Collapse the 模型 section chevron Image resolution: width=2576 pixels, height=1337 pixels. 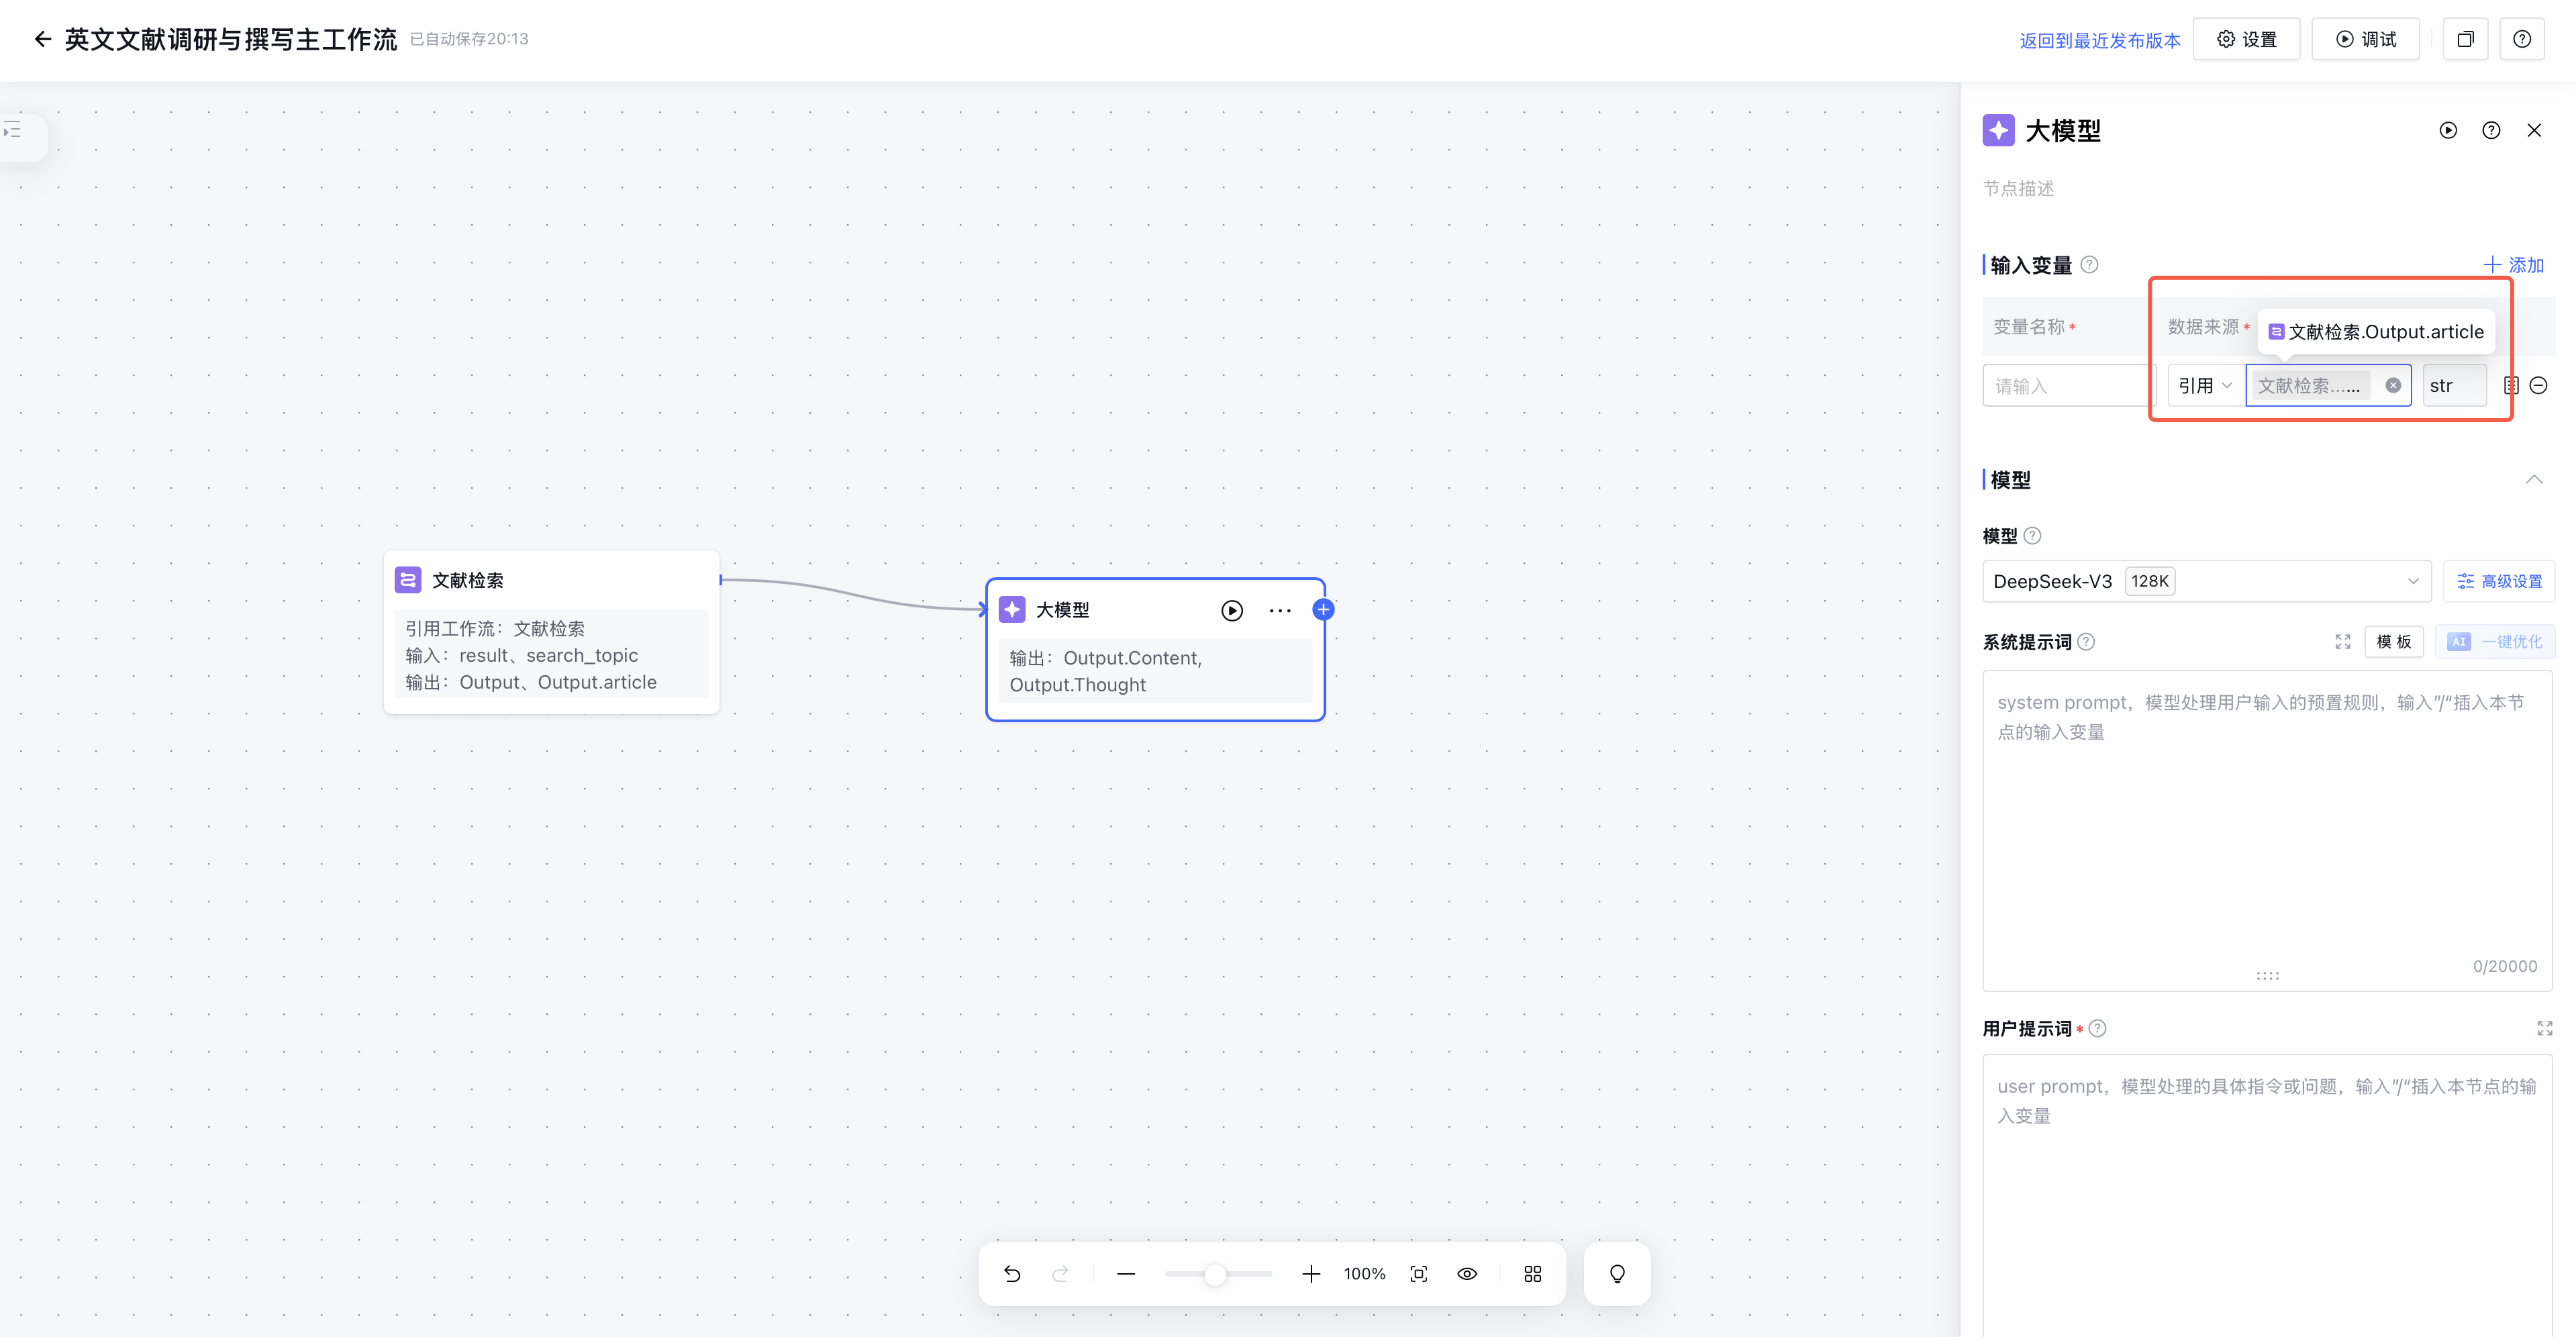pyautogui.click(x=2533, y=479)
